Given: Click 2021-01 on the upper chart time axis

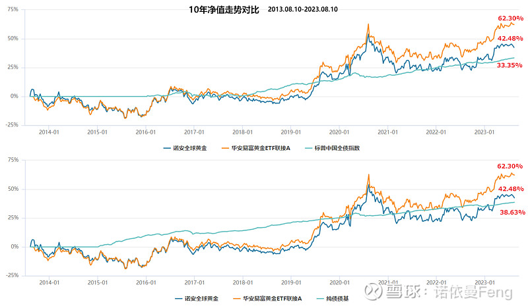Looking at the screenshot, I should point(387,132).
